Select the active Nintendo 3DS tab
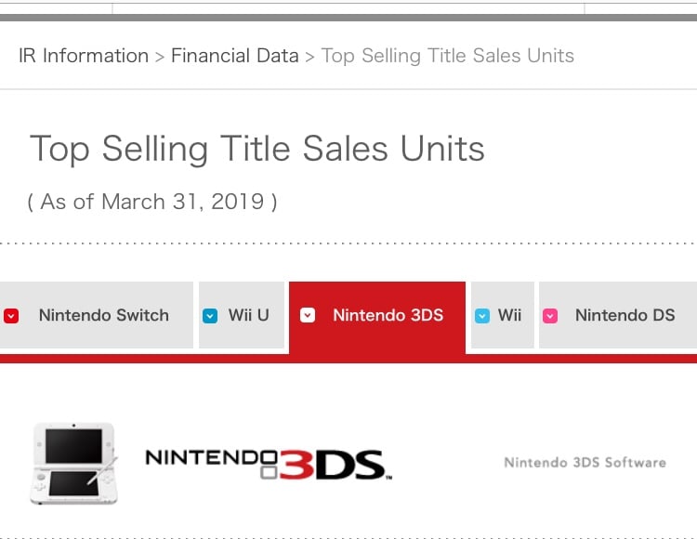Screen dimensions: 697x539 388,316
